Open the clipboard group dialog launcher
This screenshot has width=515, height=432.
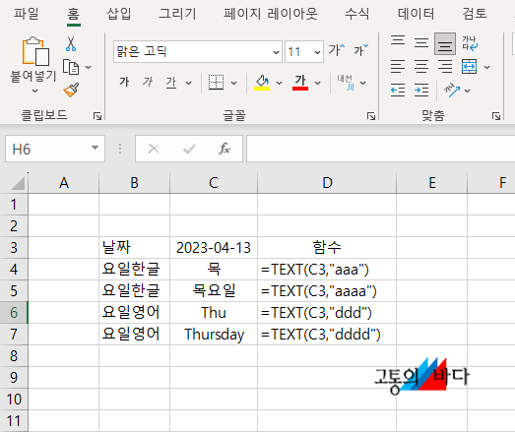(97, 116)
